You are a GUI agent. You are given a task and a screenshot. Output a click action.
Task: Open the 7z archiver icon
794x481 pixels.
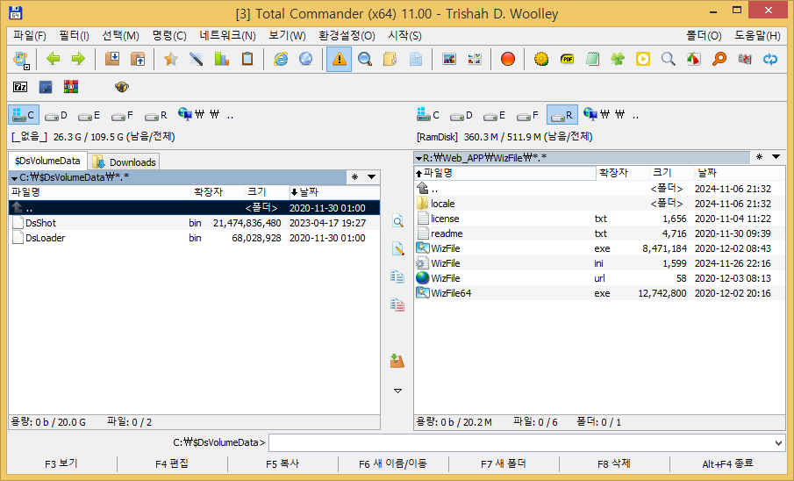20,87
